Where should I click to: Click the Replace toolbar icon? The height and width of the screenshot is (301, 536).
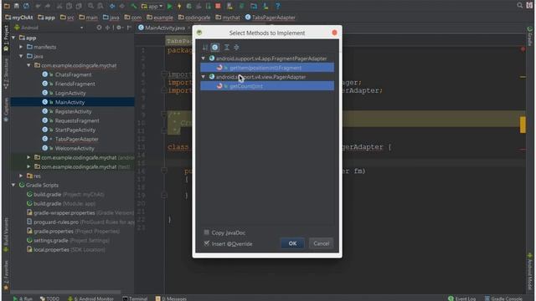[x=100, y=6]
